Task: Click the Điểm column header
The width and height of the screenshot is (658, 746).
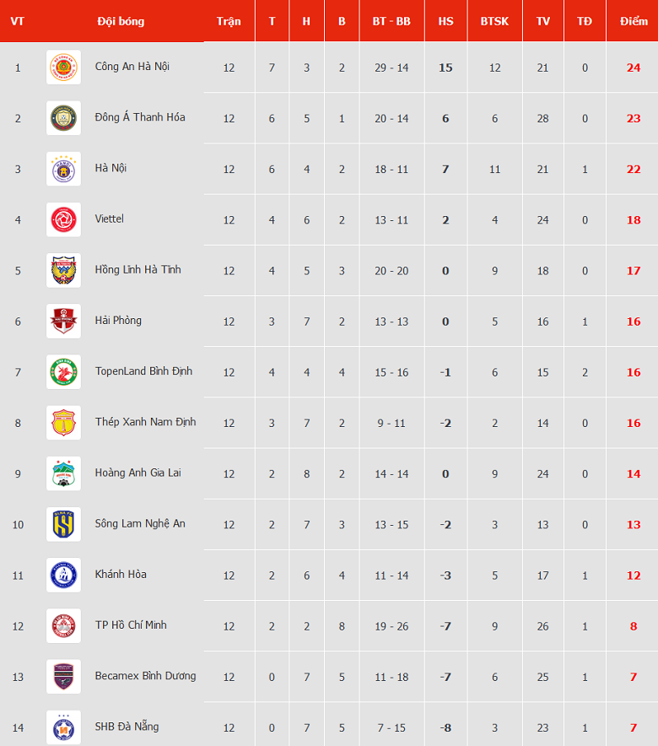Action: [x=633, y=21]
